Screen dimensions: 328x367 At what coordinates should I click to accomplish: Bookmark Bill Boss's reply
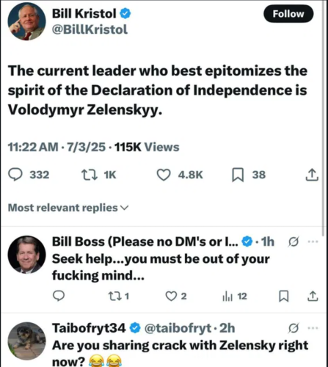click(284, 296)
